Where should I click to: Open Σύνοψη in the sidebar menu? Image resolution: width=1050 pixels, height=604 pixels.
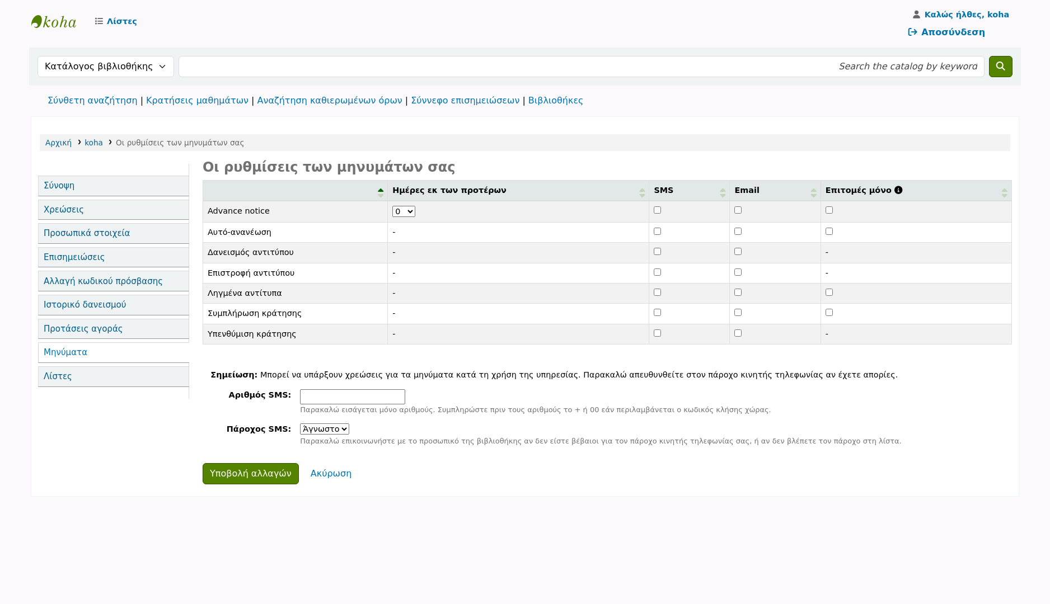114,186
